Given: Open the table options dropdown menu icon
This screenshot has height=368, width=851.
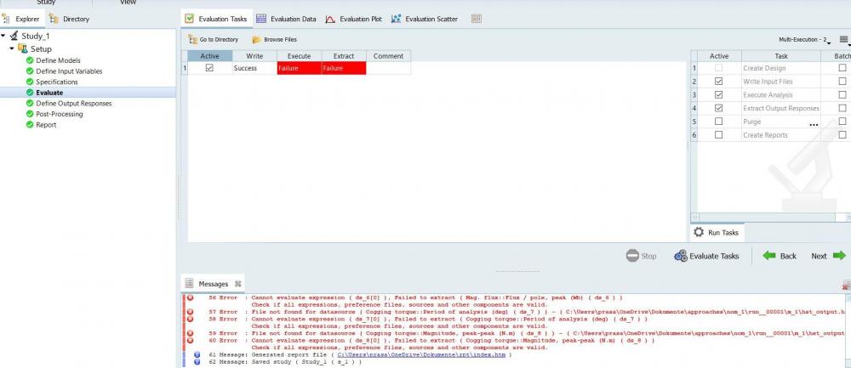Looking at the screenshot, I should [x=844, y=40].
